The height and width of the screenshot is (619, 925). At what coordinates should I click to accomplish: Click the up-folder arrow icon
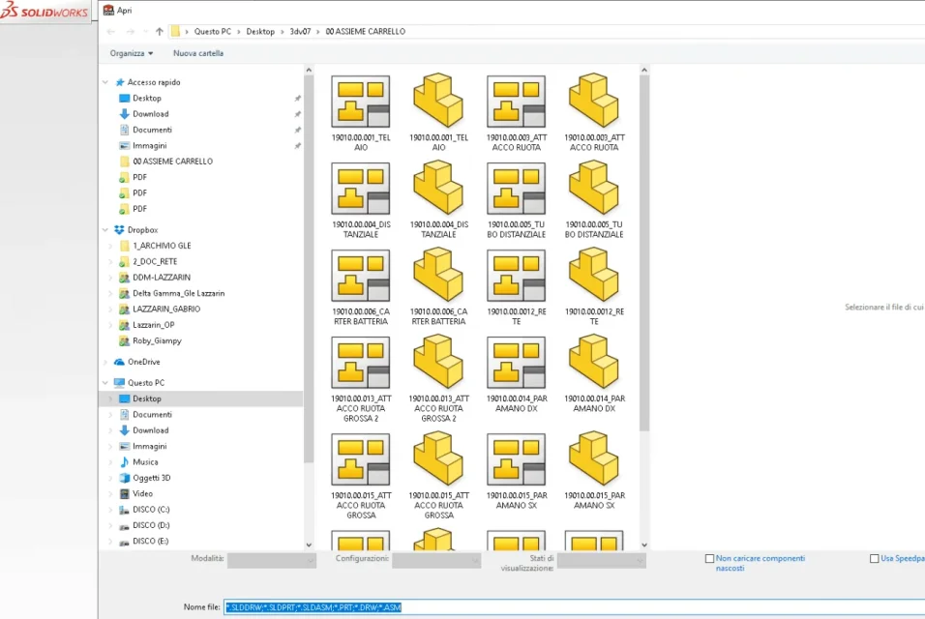click(x=160, y=31)
